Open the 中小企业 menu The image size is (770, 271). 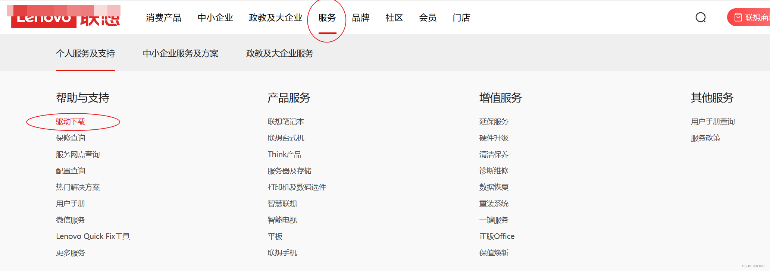(x=215, y=18)
